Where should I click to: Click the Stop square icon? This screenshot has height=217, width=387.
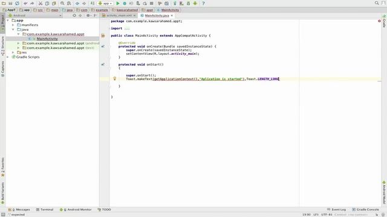pos(152,3)
